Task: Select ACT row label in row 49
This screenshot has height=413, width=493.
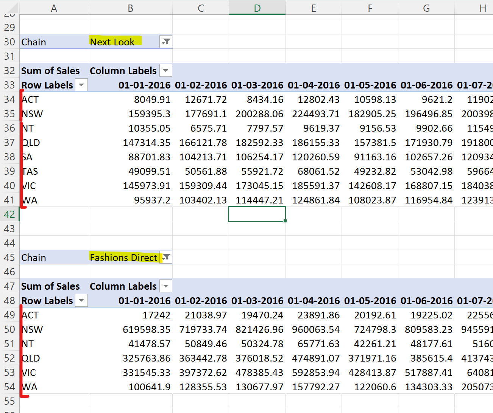Action: pyautogui.click(x=54, y=315)
